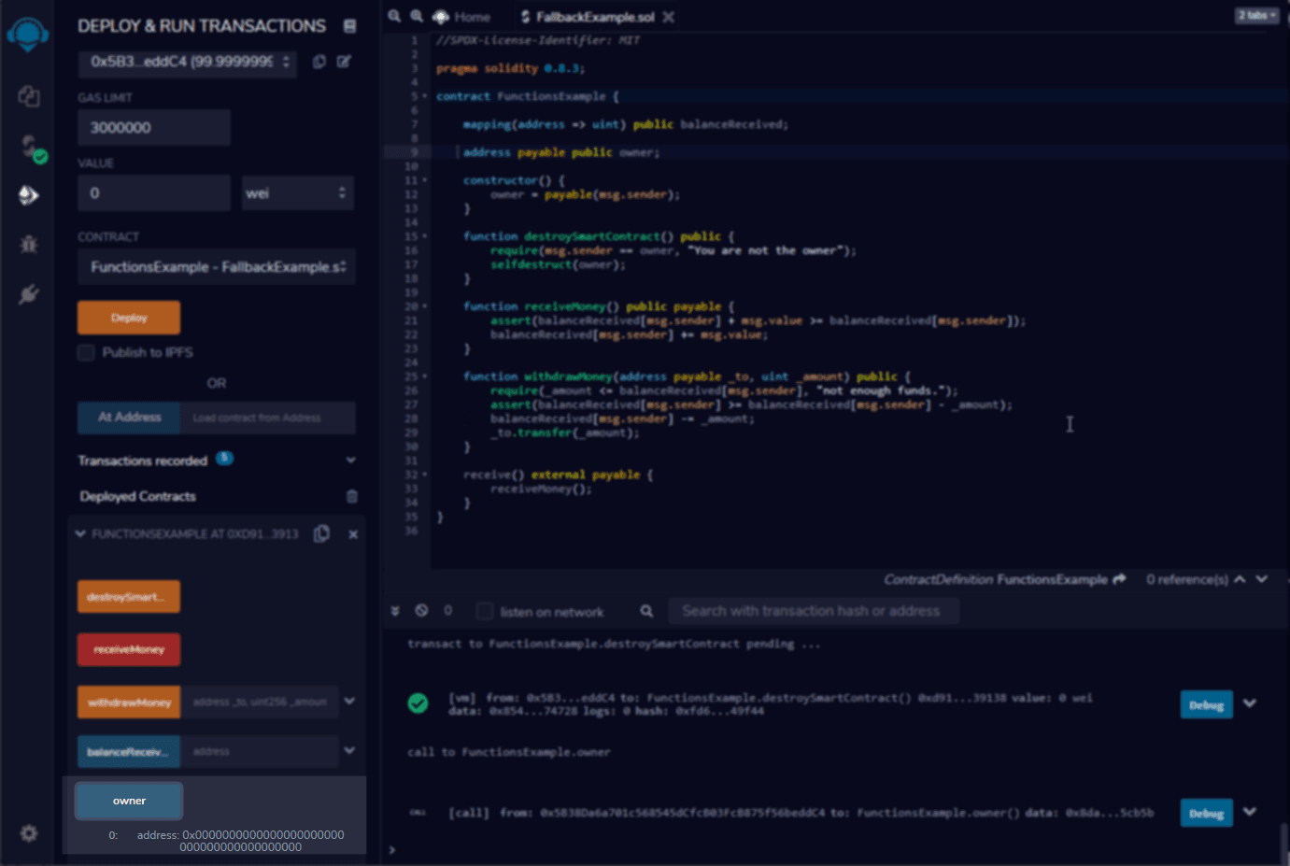Click the pending transactions counter 0
This screenshot has width=1290, height=866.
click(447, 610)
